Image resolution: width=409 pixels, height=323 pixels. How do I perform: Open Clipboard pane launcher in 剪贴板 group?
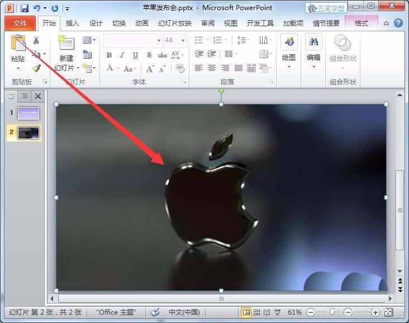pos(45,82)
